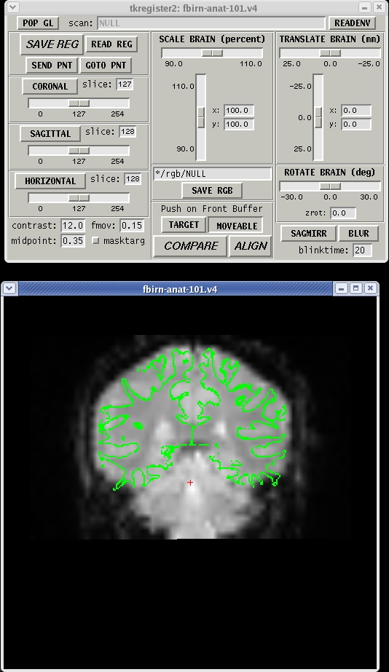Apply BLUR to the image
The image size is (389, 672).
(358, 234)
